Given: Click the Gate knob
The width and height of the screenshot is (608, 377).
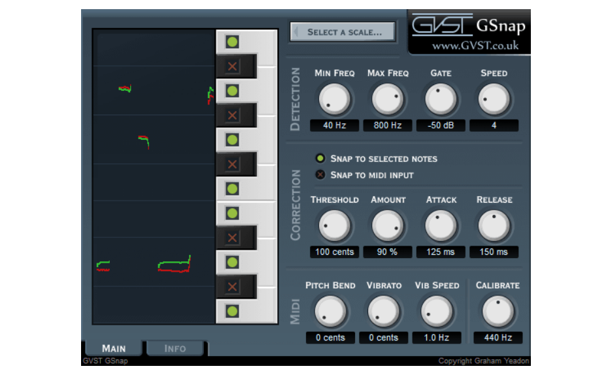Looking at the screenshot, I should pos(441,99).
